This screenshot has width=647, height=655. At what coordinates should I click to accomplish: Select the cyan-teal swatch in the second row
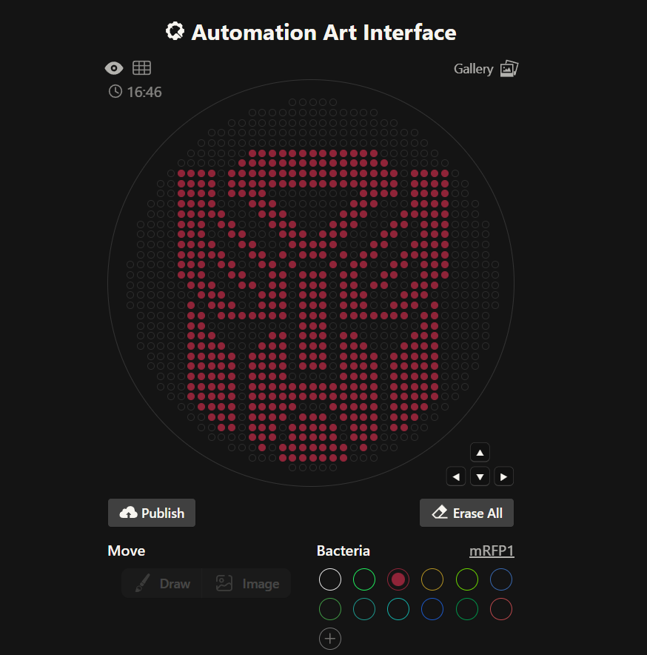tap(398, 609)
